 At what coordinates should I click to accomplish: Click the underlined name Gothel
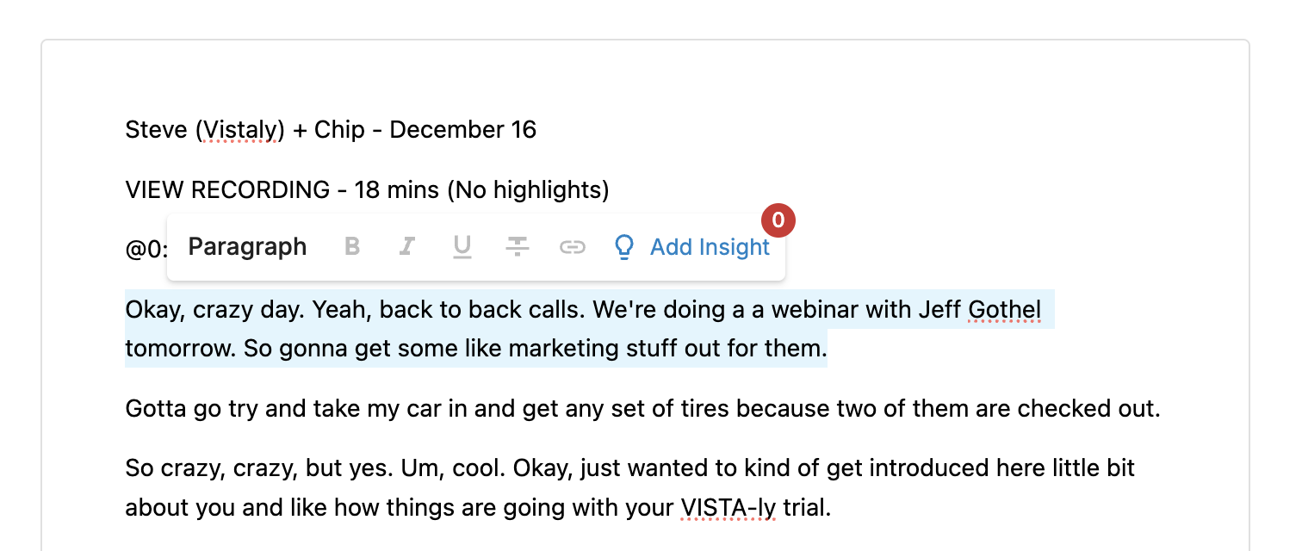click(x=1004, y=309)
